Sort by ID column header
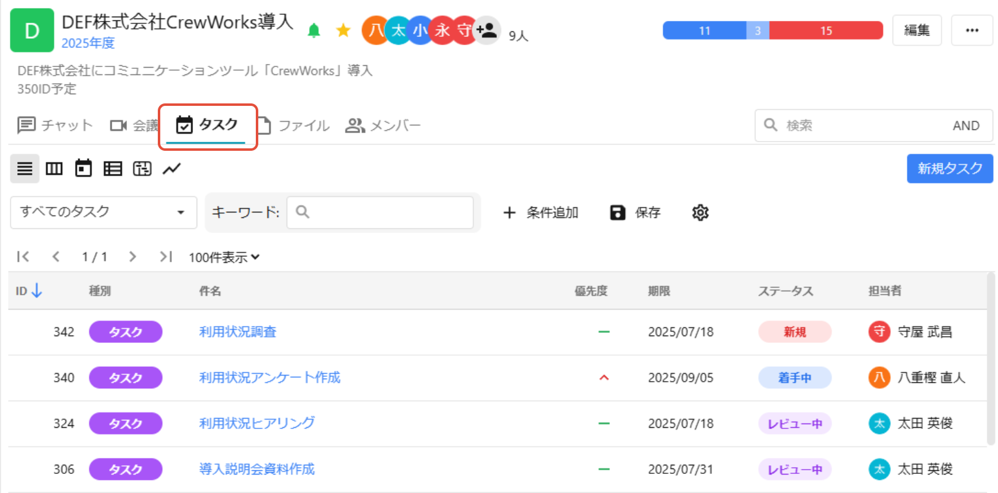 29,291
